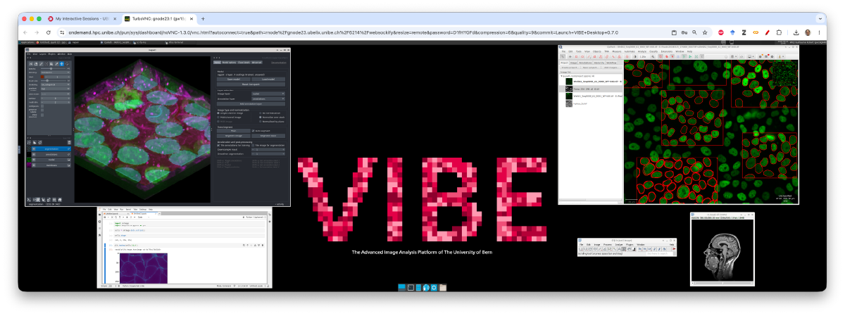Select ImageJ rectangle selection tool
The image size is (845, 316).
point(580,249)
